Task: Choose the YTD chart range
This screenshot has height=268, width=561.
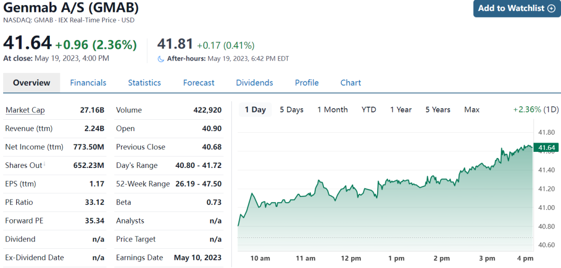Action: pos(369,110)
